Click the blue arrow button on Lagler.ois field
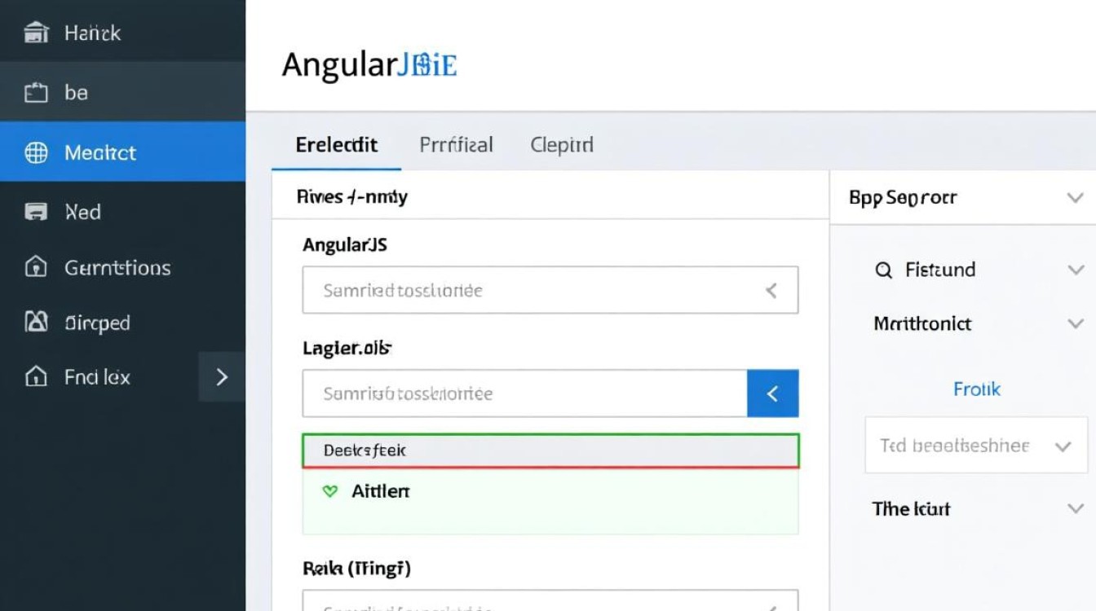This screenshot has width=1096, height=611. coord(773,393)
